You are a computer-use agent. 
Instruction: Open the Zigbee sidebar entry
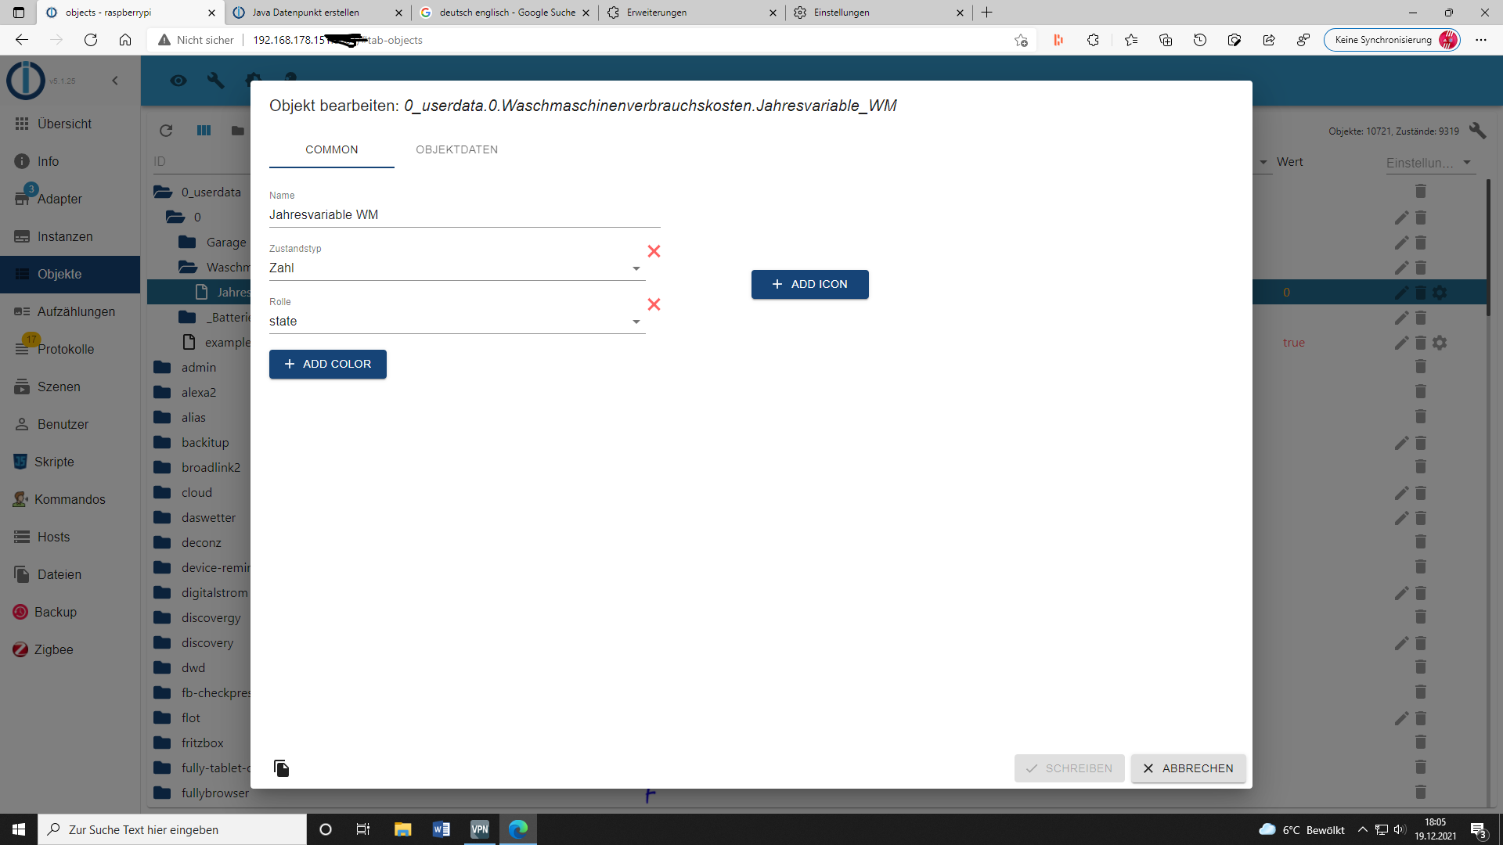[x=53, y=649]
